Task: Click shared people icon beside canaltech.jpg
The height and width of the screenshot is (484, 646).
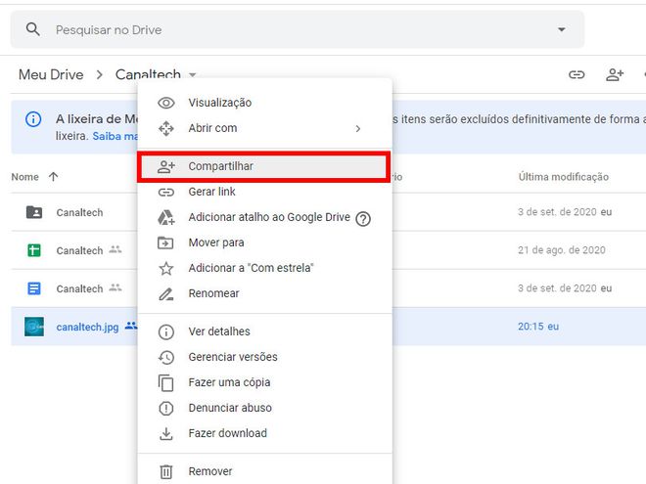Action: [x=131, y=326]
